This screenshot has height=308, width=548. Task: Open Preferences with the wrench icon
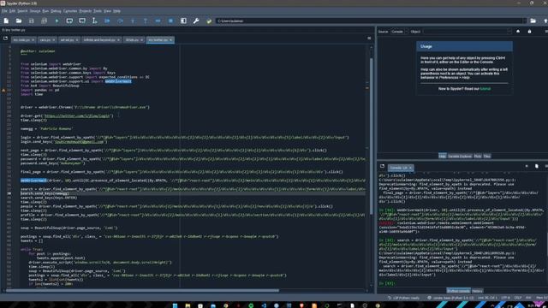coord(196,21)
